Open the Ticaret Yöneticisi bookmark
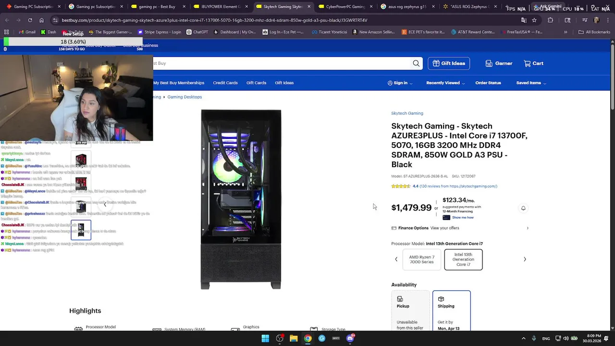This screenshot has height=346, width=615. coord(329,32)
